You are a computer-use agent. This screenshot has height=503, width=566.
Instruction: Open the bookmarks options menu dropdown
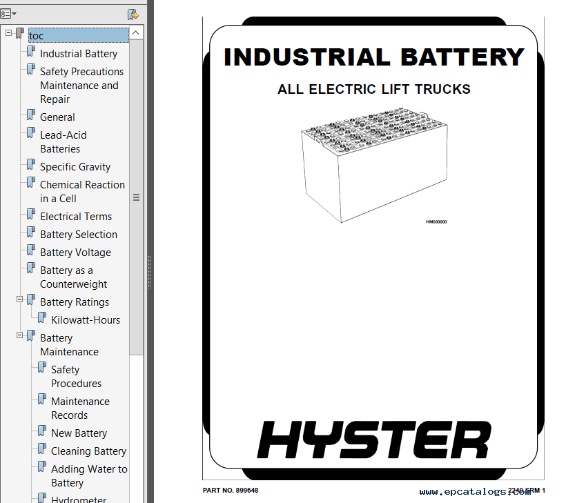(8, 14)
